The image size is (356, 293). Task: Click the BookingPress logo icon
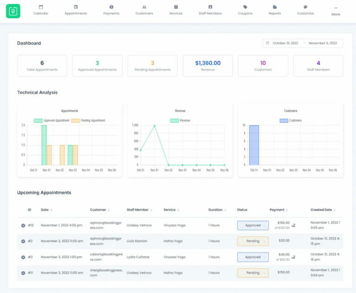(x=13, y=11)
